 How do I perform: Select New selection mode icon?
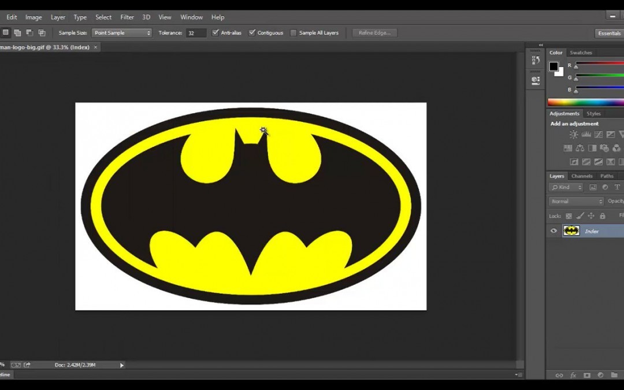(6, 32)
